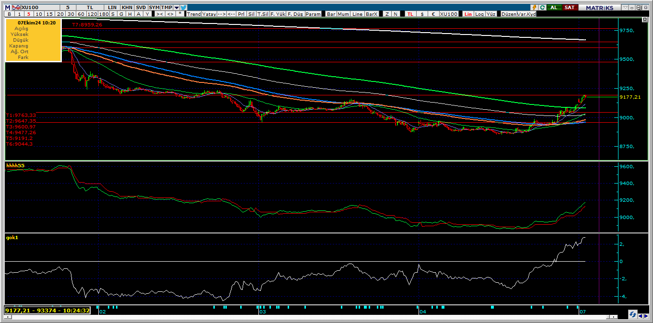Select the € euro currency button
The width and height of the screenshot is (653, 323).
pyautogui.click(x=433, y=14)
